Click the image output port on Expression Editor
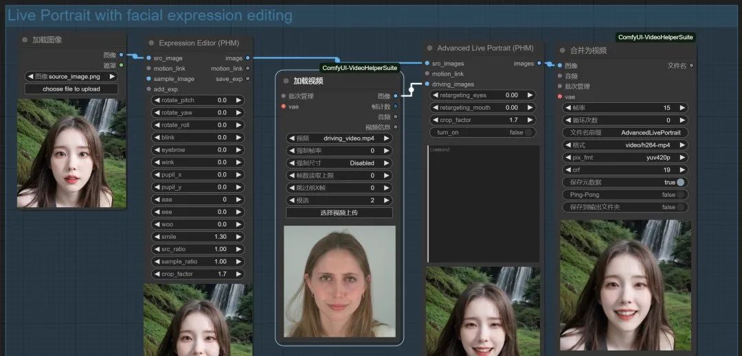This screenshot has width=742, height=356. click(247, 58)
